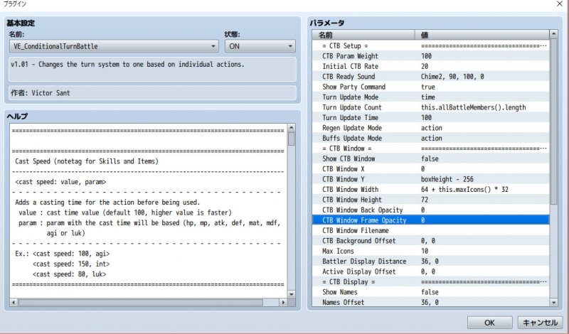Click value 64 + this.maxIcons() * 32
This screenshot has width=569, height=334.
pos(464,190)
